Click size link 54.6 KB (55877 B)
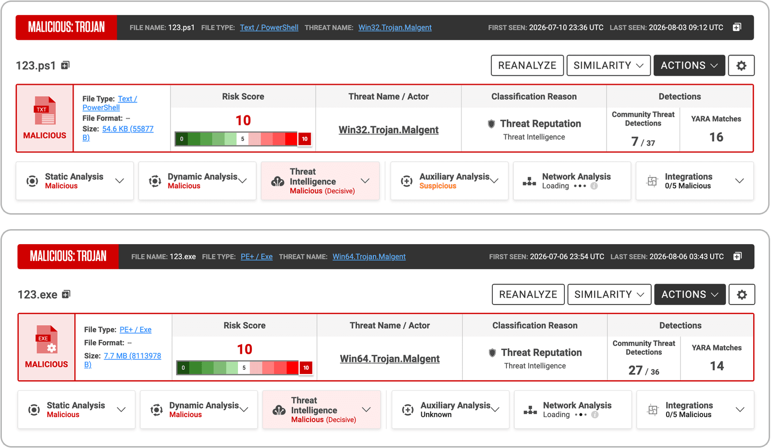Viewport: 771px width, 448px height. (118, 133)
